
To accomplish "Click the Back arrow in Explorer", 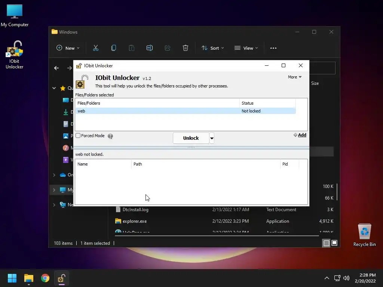I will coord(56,68).
